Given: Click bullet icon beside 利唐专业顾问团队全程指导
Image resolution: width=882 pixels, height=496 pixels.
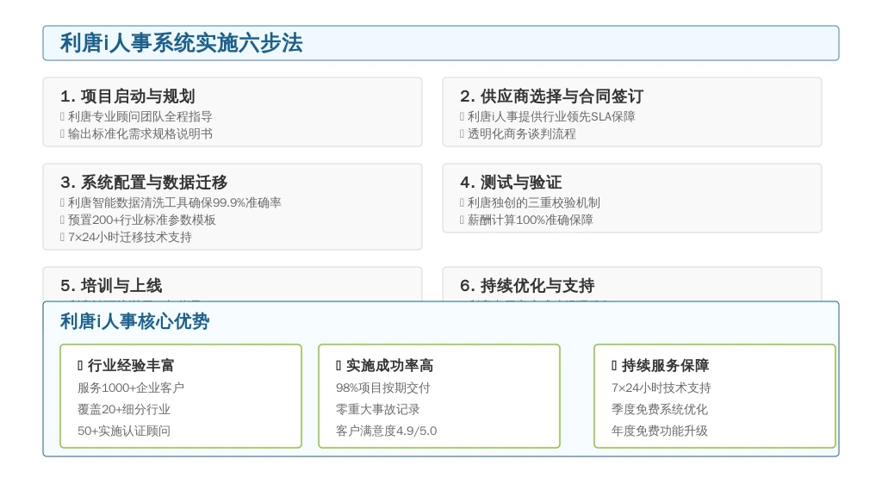Looking at the screenshot, I should [x=62, y=117].
